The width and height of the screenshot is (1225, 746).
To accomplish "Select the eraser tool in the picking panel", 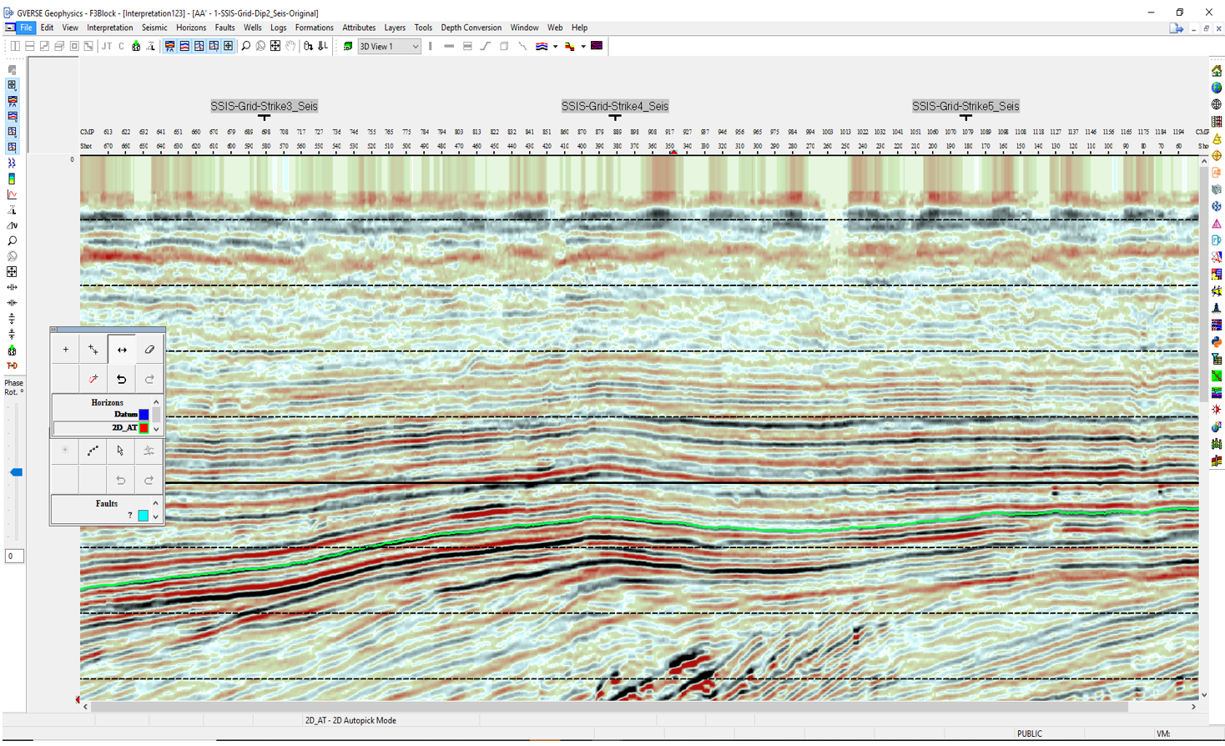I will pos(149,350).
